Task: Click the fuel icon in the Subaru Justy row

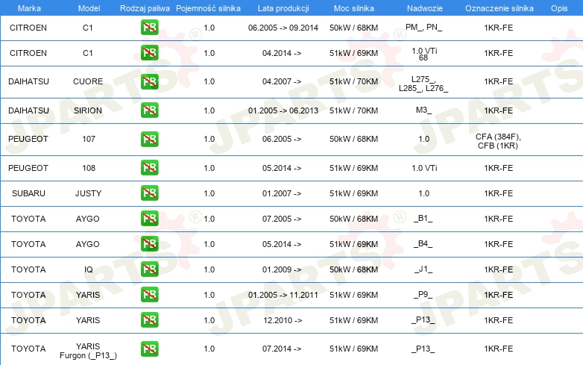Action: coord(149,193)
